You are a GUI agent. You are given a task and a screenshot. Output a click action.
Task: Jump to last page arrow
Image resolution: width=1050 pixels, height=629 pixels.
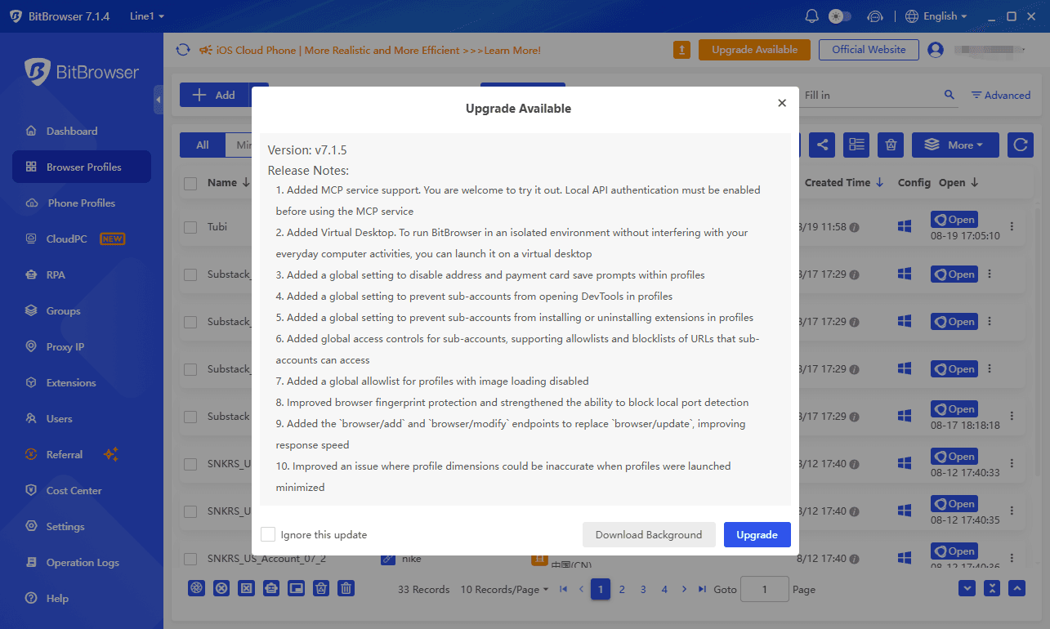point(701,589)
